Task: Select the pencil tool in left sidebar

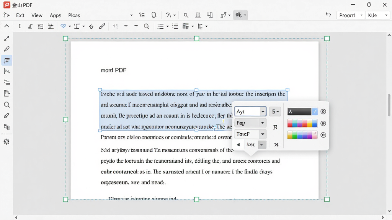Action: coord(7,49)
